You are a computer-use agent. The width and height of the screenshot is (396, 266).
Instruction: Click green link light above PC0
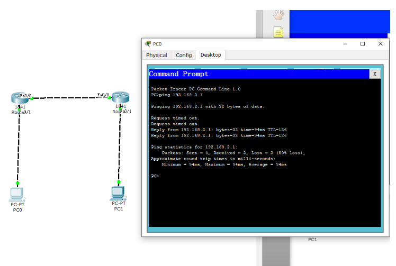click(x=18, y=183)
